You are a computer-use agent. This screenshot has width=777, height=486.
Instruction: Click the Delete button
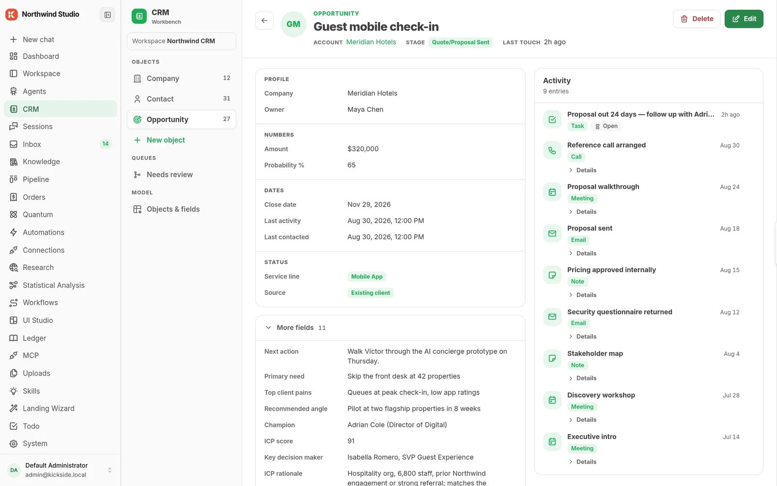[x=696, y=19]
